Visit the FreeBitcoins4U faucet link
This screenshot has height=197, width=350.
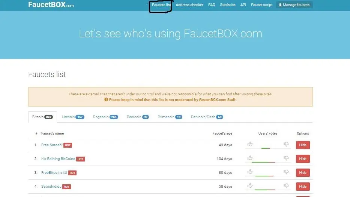(x=54, y=173)
